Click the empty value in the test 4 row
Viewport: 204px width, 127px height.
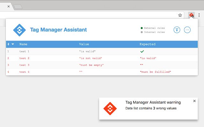81,71
